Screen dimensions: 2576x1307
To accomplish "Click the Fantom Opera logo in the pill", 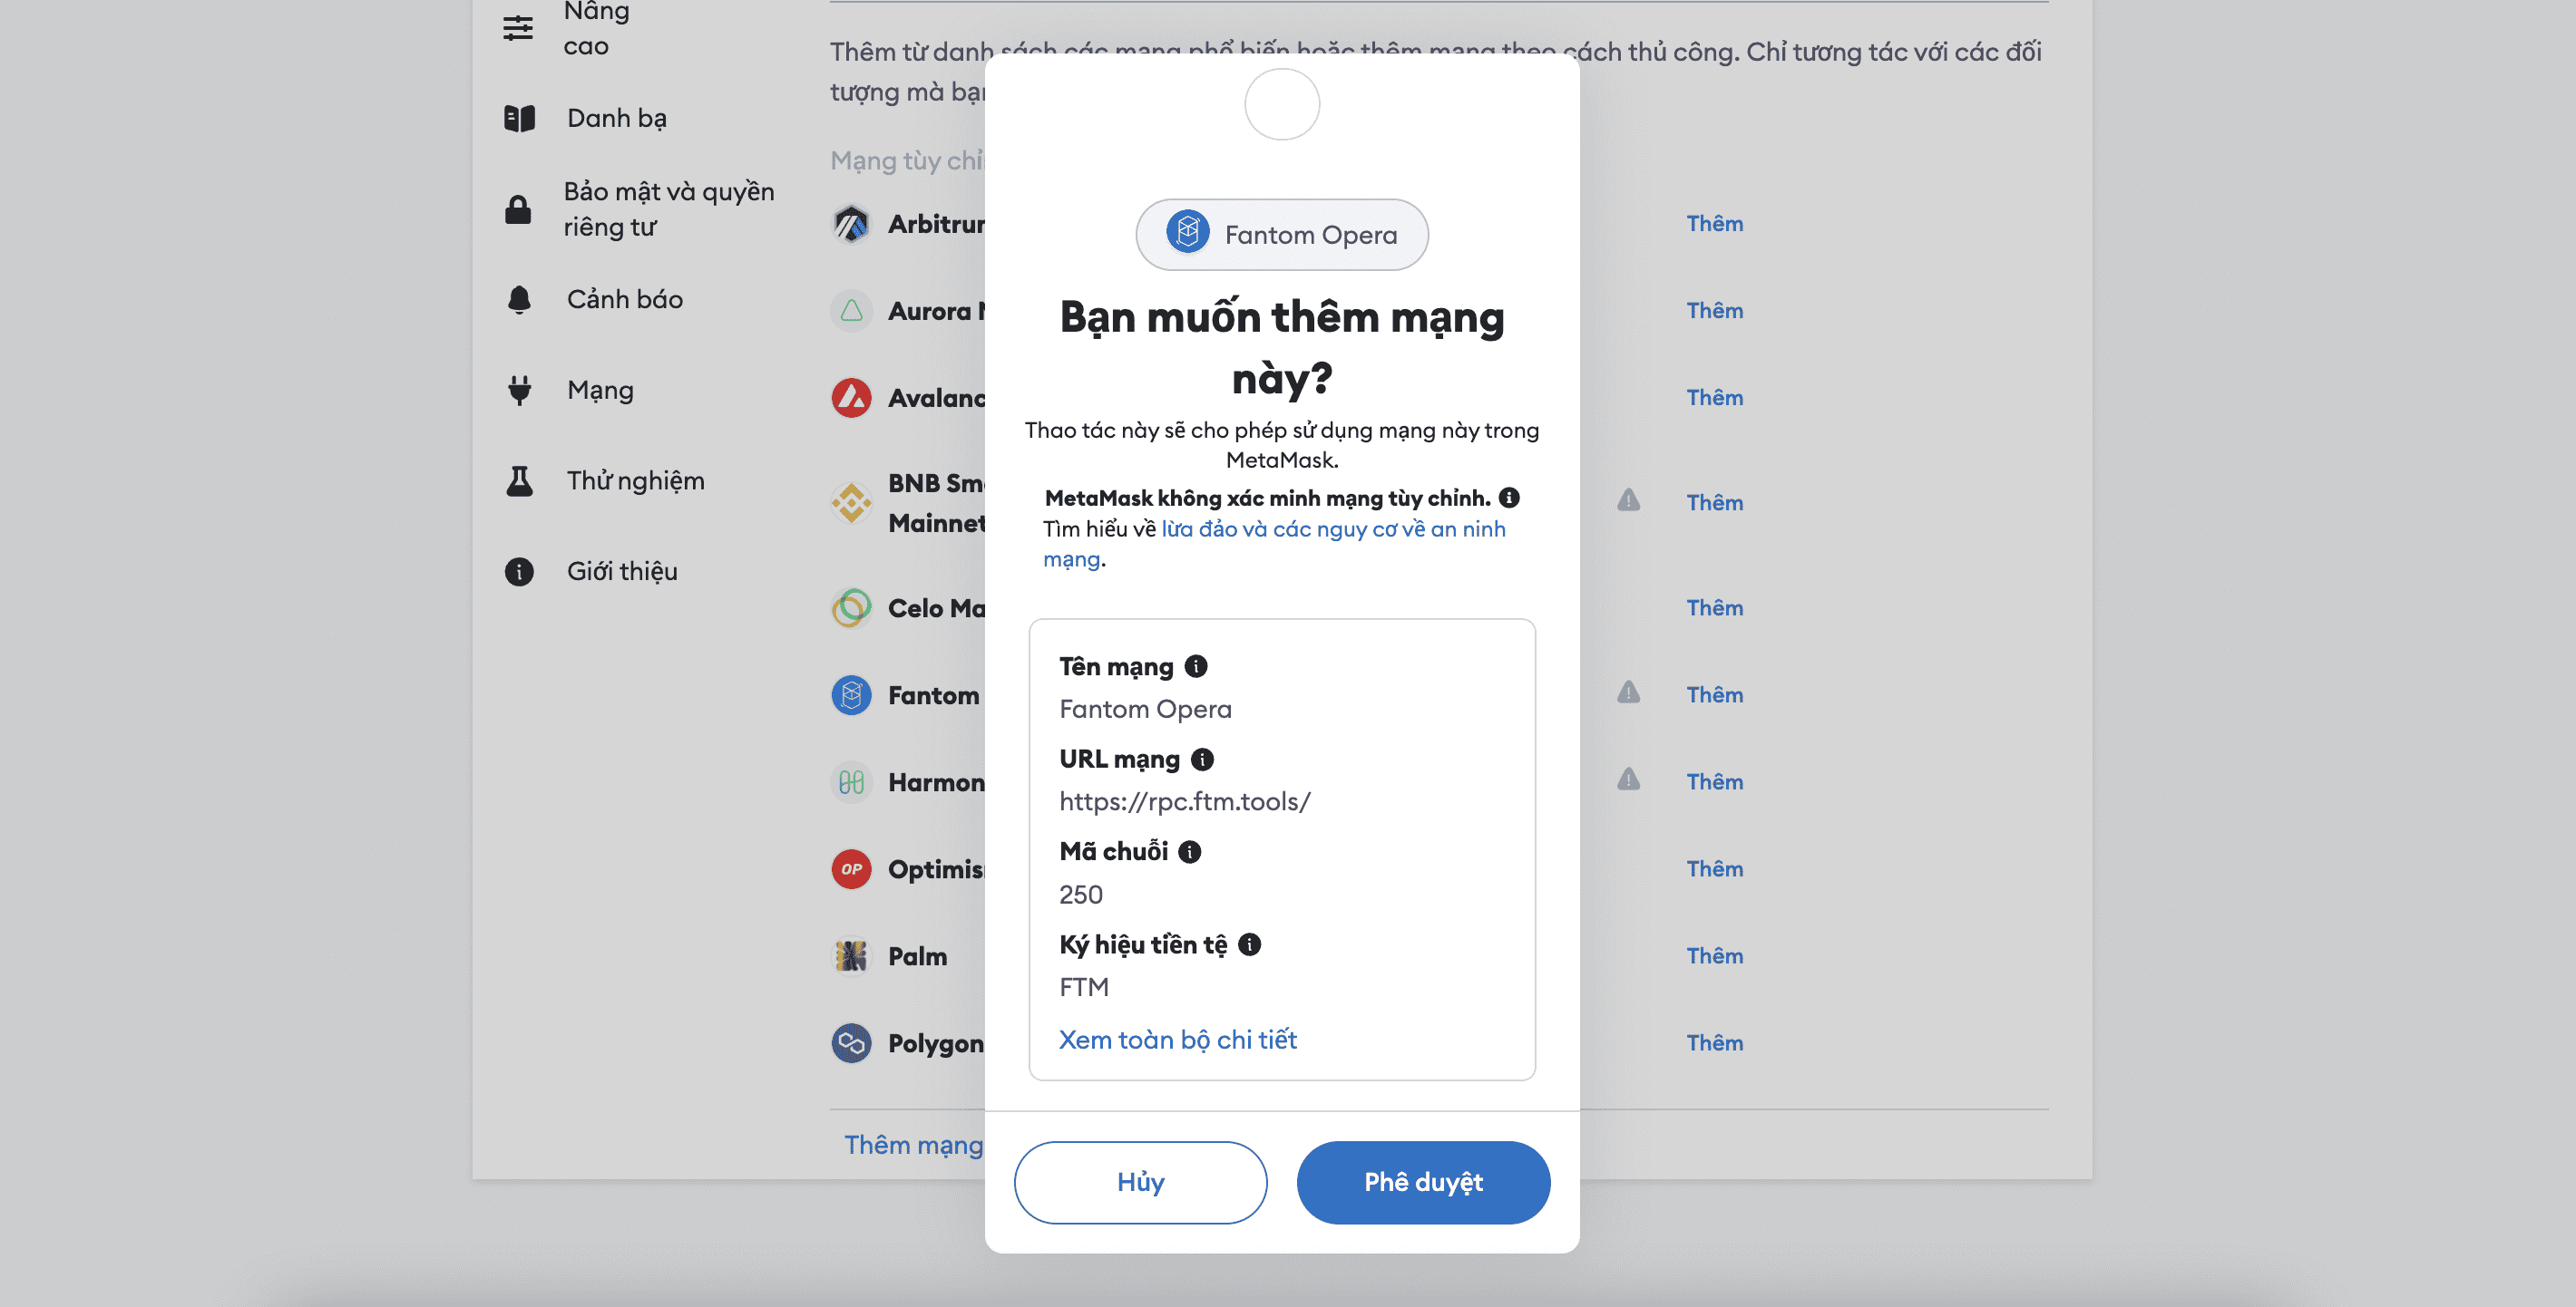I will pos(1188,233).
